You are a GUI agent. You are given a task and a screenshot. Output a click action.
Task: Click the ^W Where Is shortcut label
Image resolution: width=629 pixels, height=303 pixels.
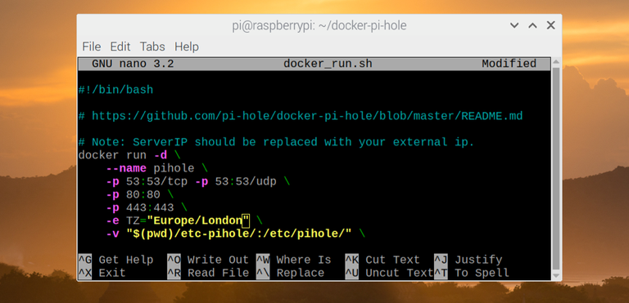point(294,260)
